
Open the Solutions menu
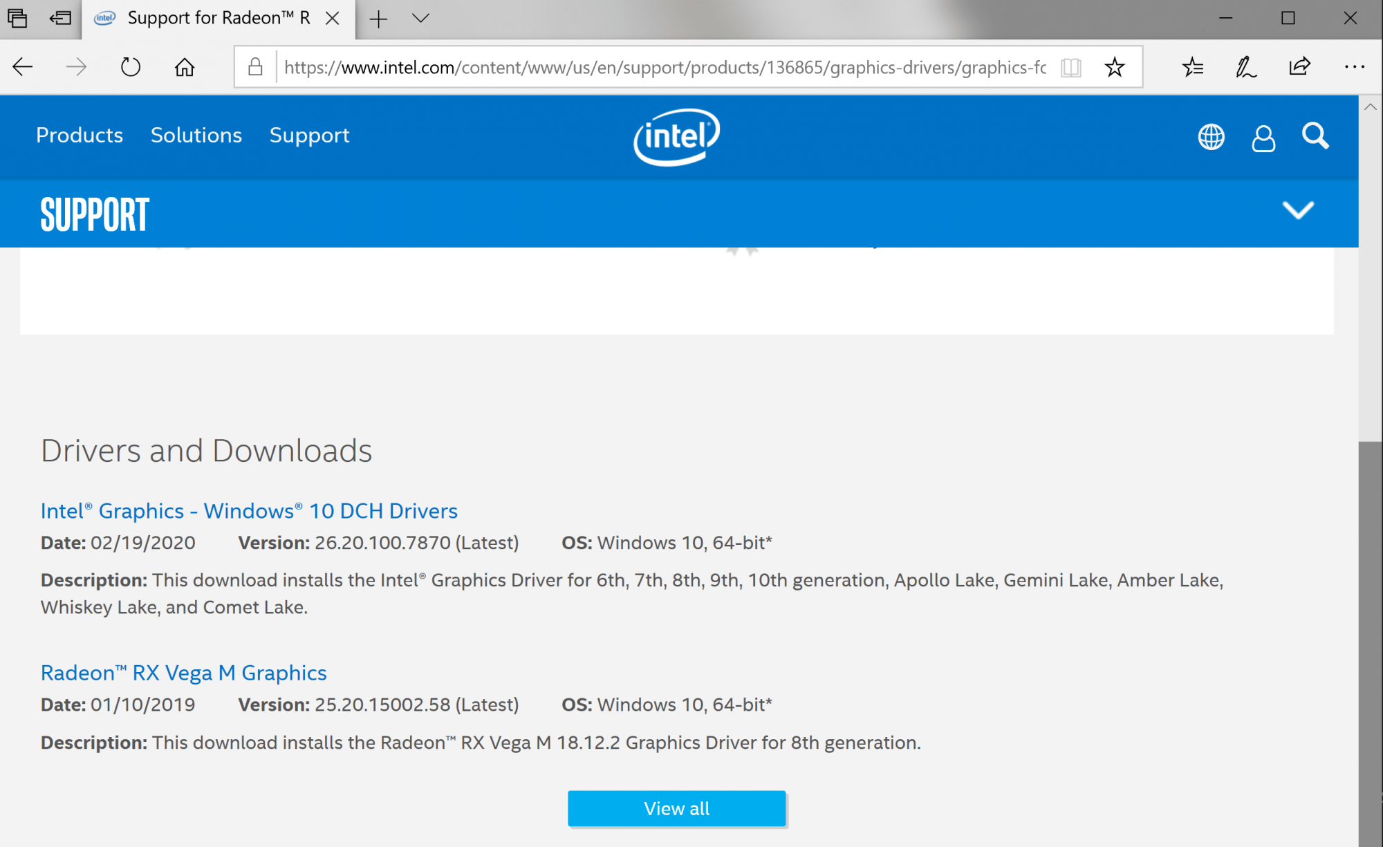click(x=196, y=135)
